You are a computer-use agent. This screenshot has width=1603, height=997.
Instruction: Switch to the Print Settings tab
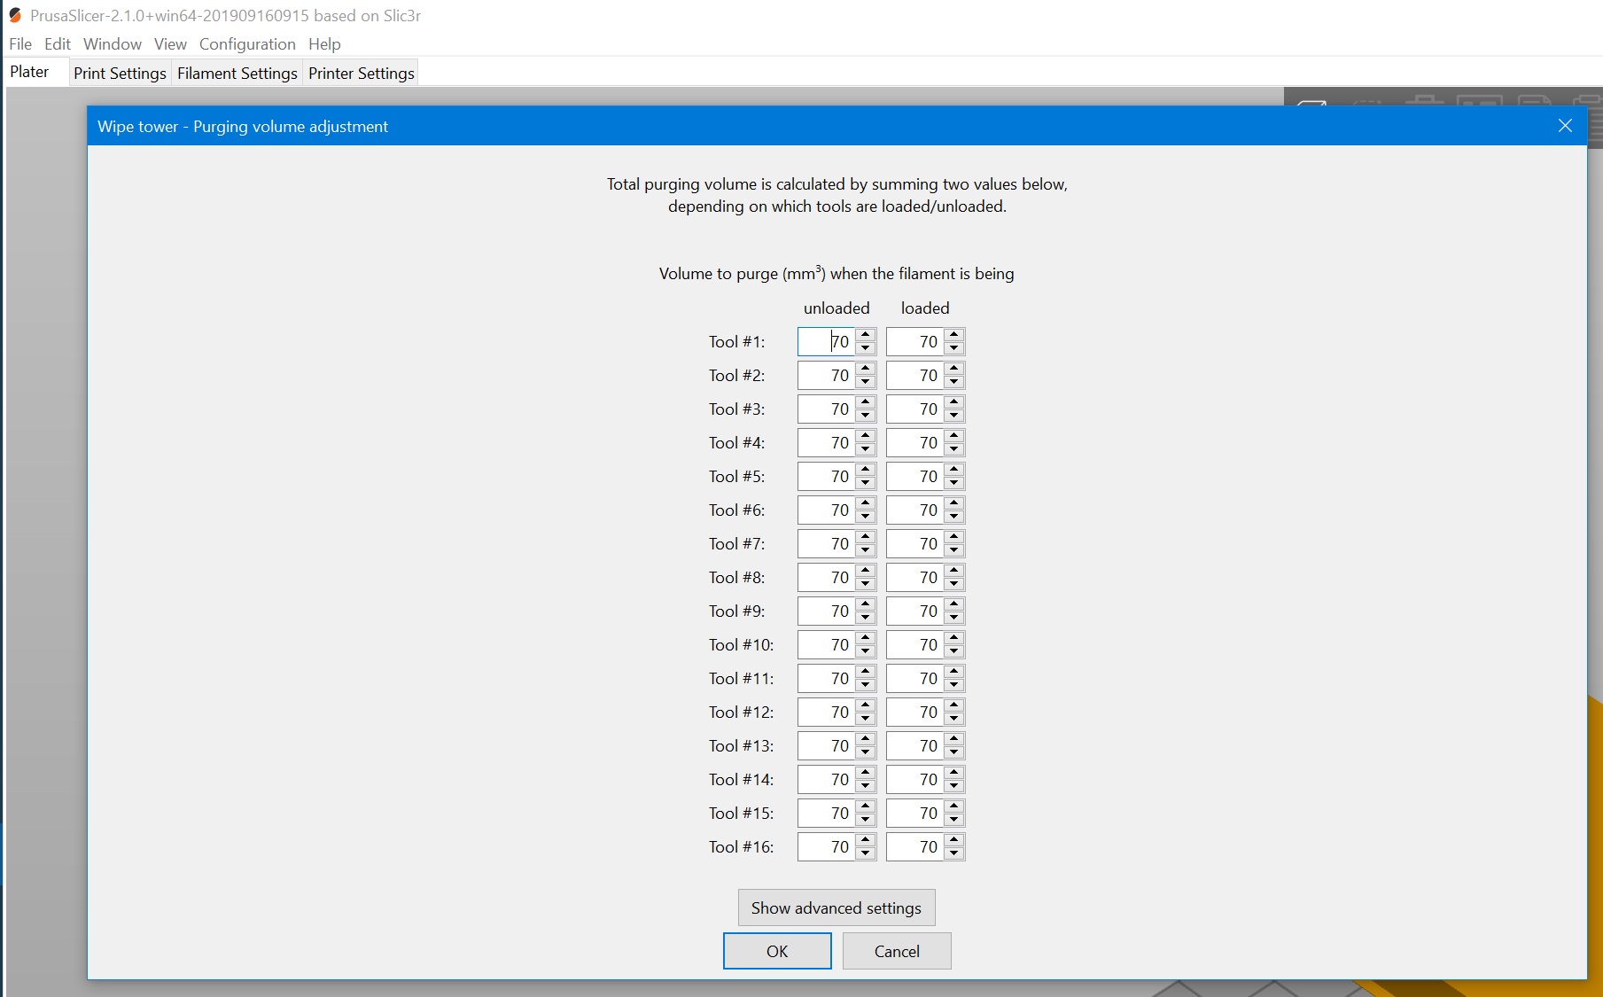point(120,73)
